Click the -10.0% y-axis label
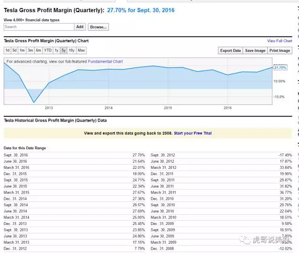 click(279, 97)
